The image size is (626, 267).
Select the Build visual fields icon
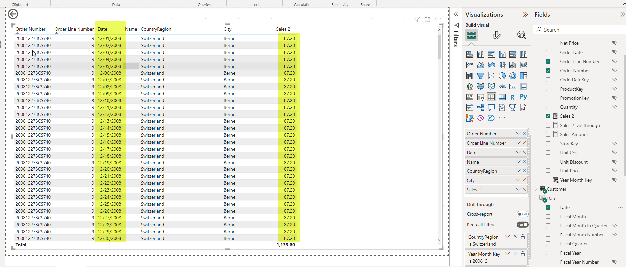coord(471,35)
